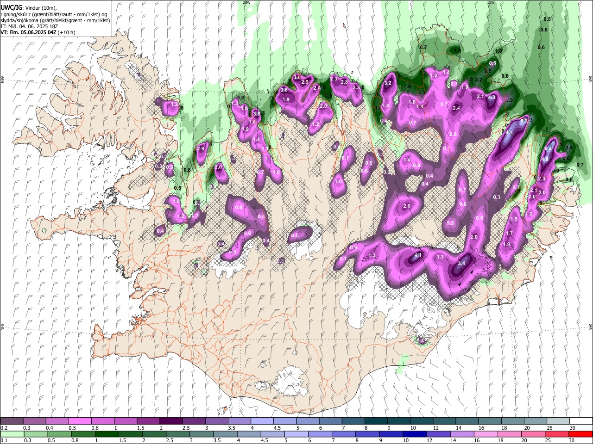This screenshot has width=593, height=444.
Task: Click the light pink rain swatch between 16 and 18
Action: click(486, 434)
